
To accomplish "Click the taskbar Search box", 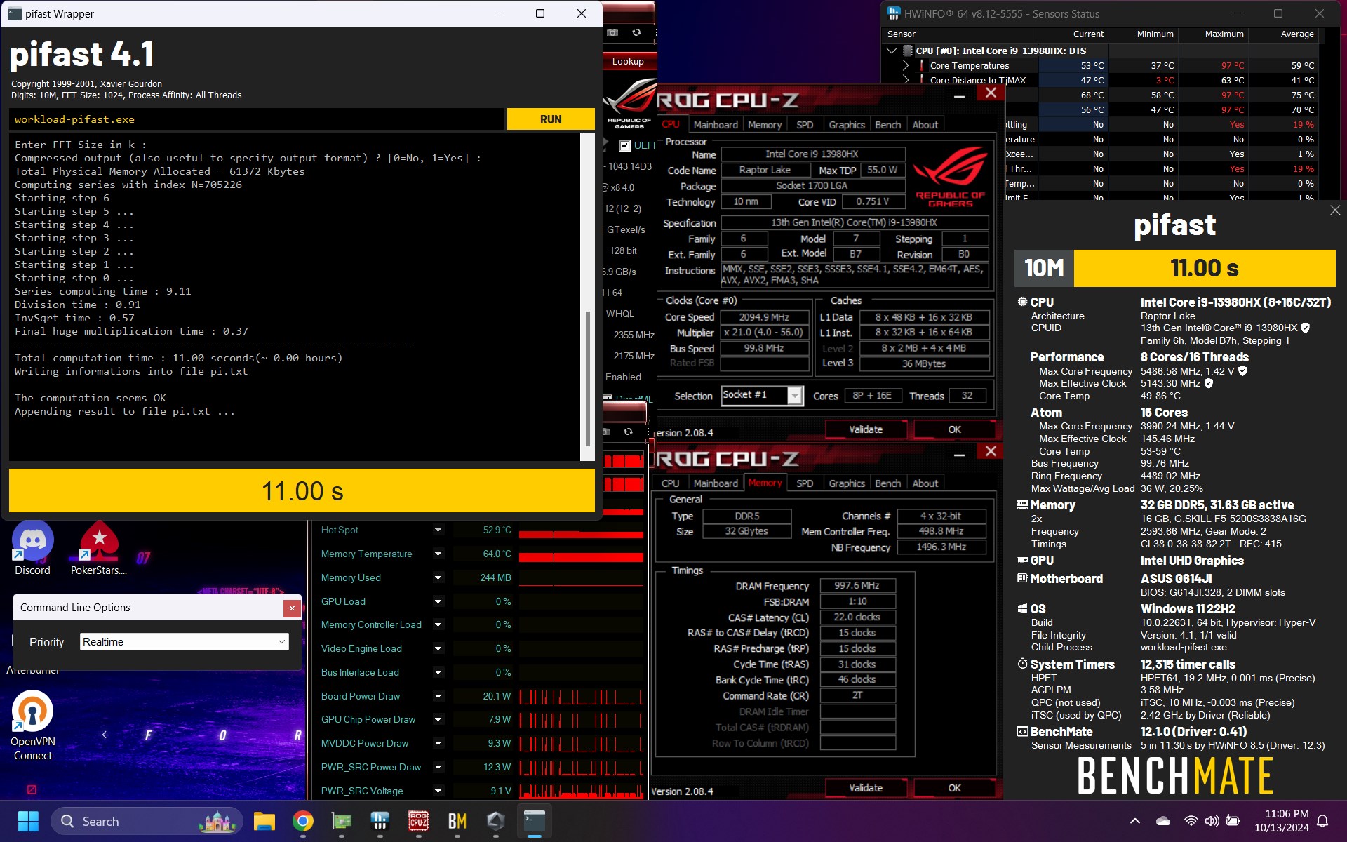I will pyautogui.click(x=146, y=821).
